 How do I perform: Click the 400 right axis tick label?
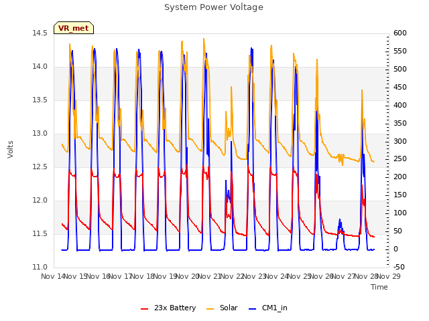tap(400, 105)
